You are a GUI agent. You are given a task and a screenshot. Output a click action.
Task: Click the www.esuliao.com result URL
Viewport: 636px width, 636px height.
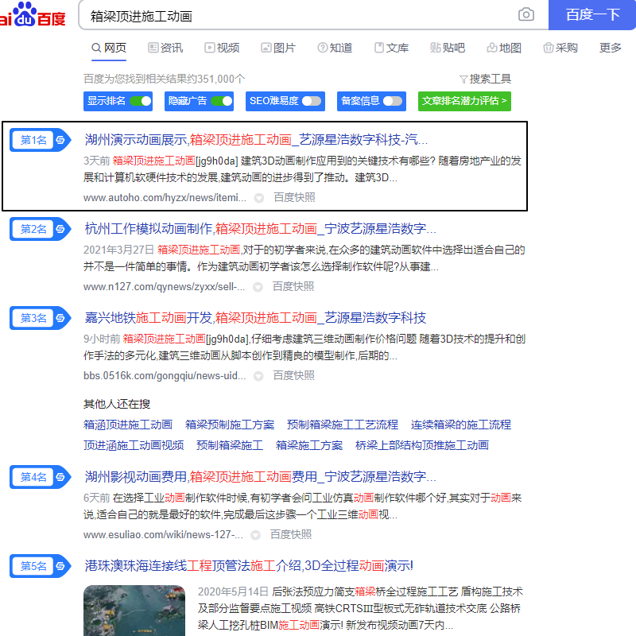(163, 534)
